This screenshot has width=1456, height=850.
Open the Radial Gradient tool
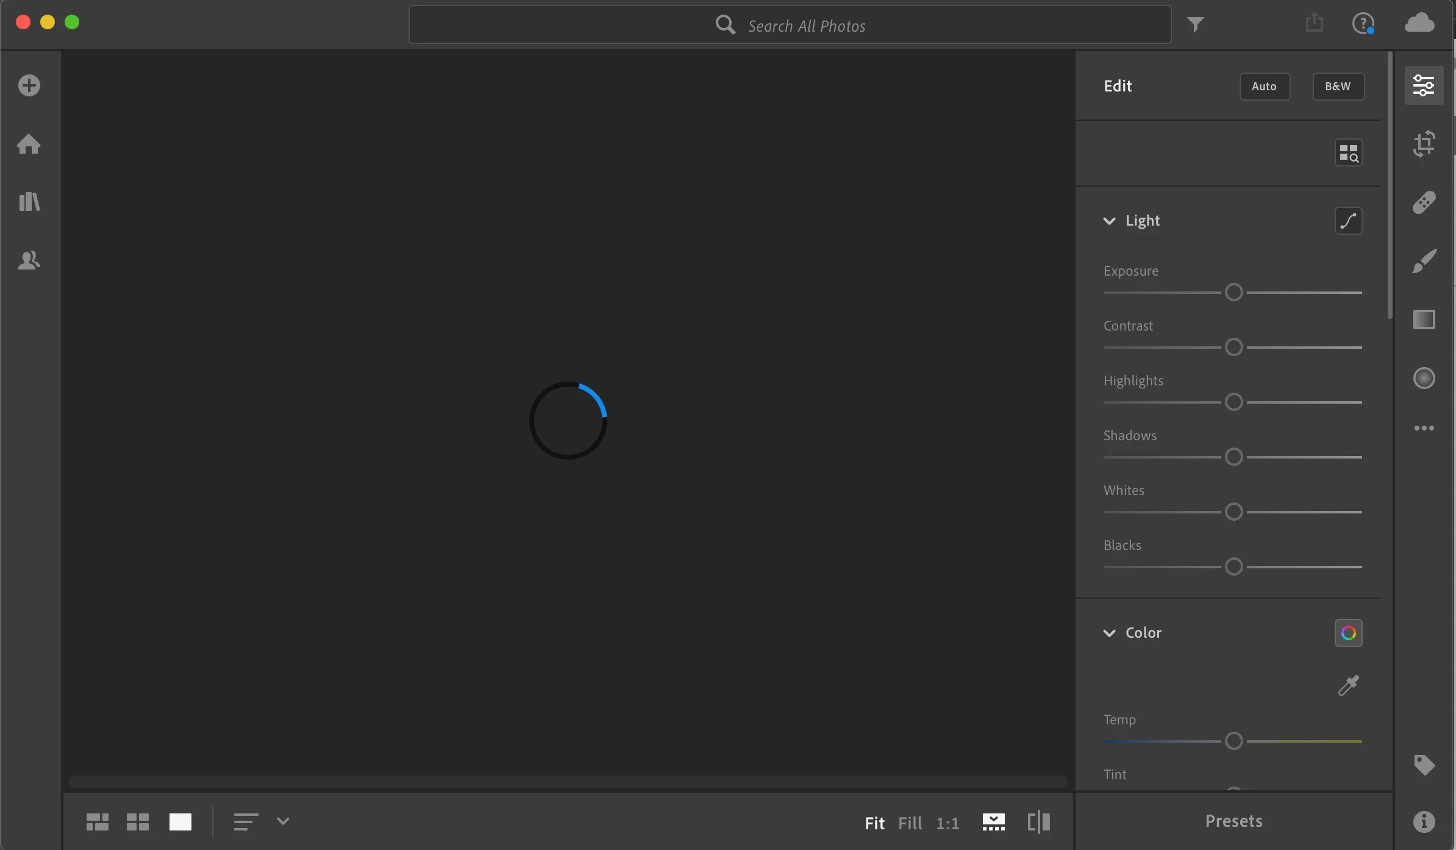tap(1424, 378)
